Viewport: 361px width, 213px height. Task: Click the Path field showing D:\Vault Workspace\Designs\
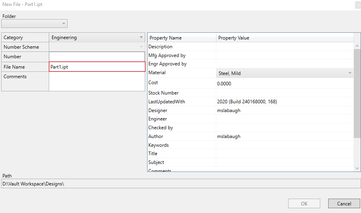coord(181,183)
